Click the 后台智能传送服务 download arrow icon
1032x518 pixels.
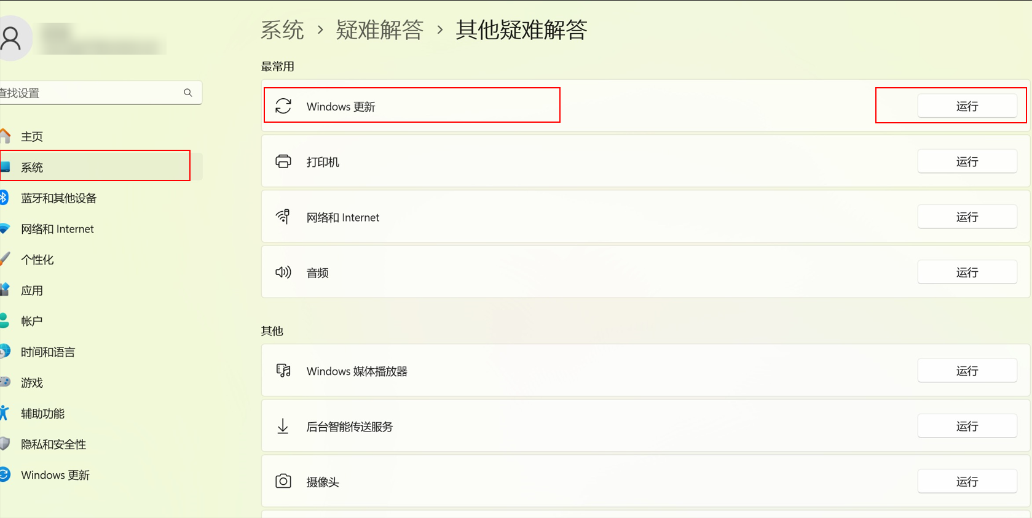pyautogui.click(x=283, y=426)
